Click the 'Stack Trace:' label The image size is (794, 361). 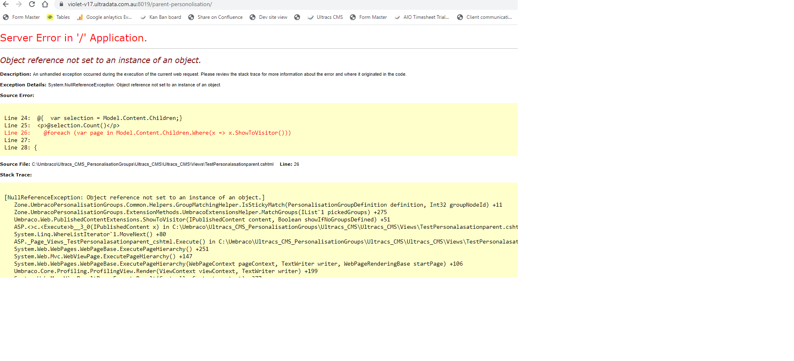[x=16, y=175]
